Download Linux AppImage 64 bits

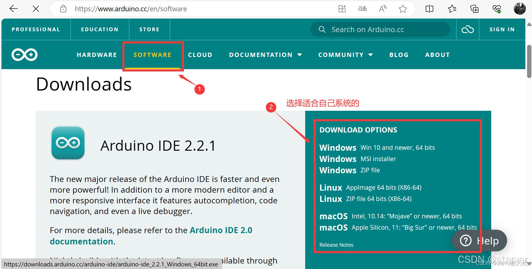370,187
